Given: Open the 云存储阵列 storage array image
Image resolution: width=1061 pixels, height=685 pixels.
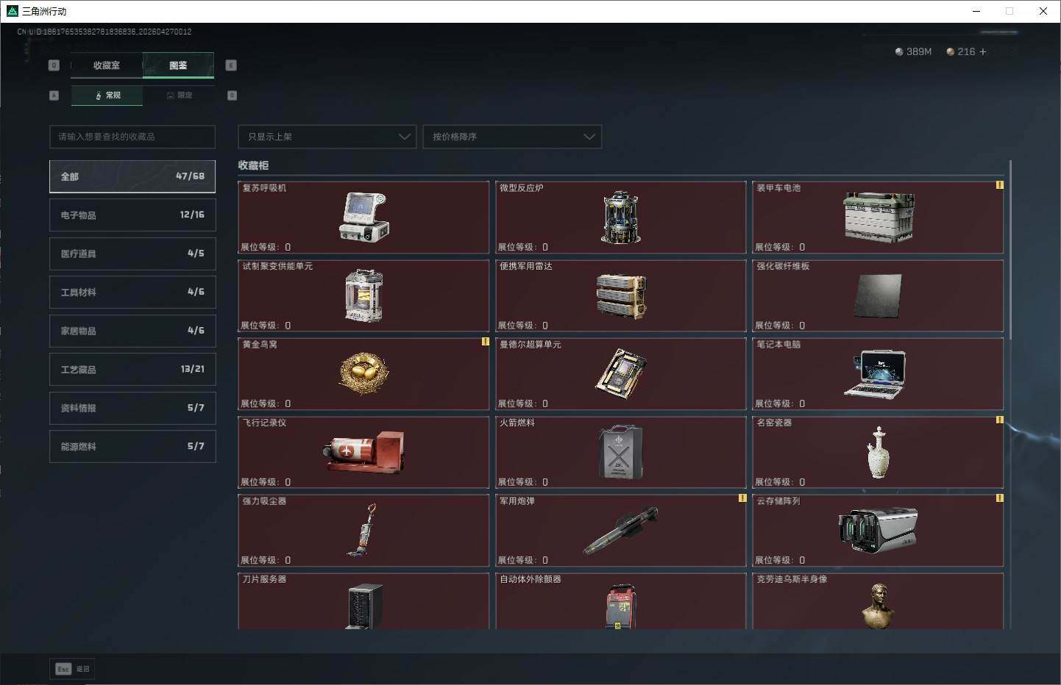Looking at the screenshot, I should [x=878, y=530].
